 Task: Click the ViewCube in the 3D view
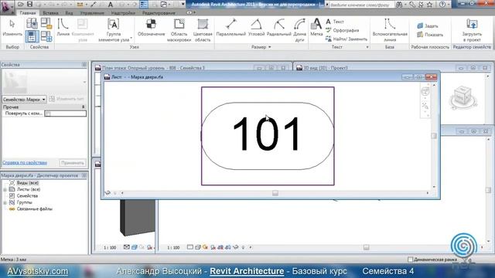click(463, 97)
